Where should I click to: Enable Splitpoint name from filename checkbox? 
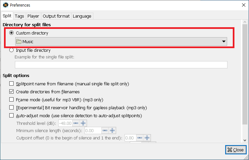[12, 84]
